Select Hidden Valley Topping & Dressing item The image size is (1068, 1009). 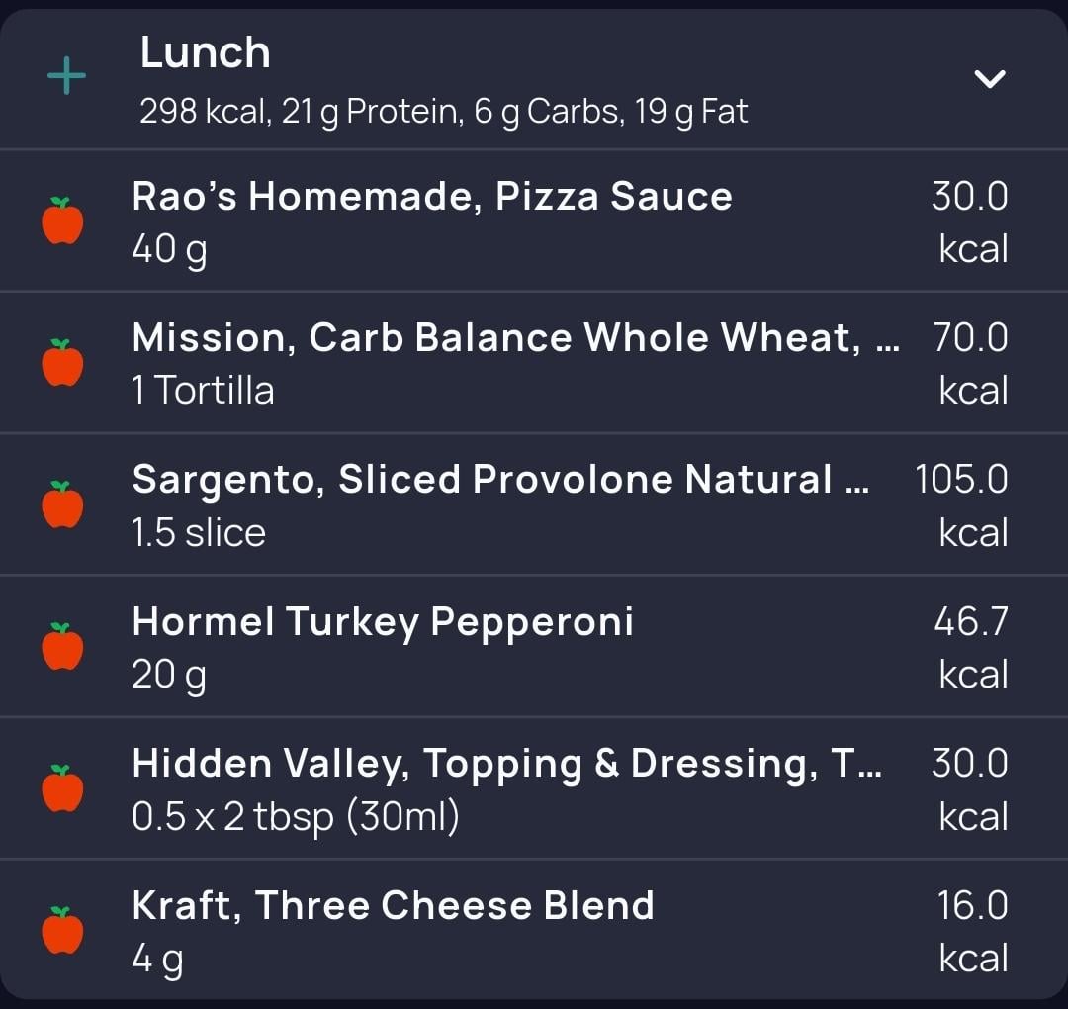point(534,788)
